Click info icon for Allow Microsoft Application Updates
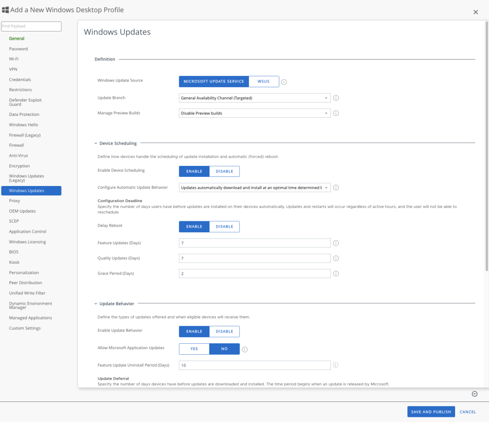Screen dimensions: 489x422 pos(245,349)
